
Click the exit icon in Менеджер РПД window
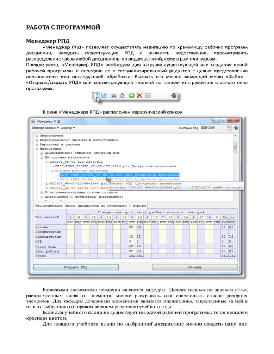(x=236, y=128)
